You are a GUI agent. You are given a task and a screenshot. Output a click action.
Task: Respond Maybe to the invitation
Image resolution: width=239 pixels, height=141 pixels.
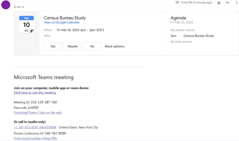pyautogui.click(x=72, y=46)
